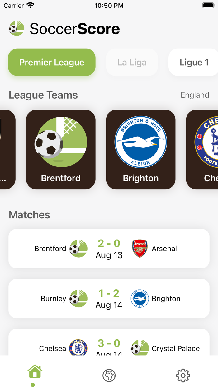This screenshot has width=218, height=387.
Task: Open the Brighton team card
Action: [140, 149]
